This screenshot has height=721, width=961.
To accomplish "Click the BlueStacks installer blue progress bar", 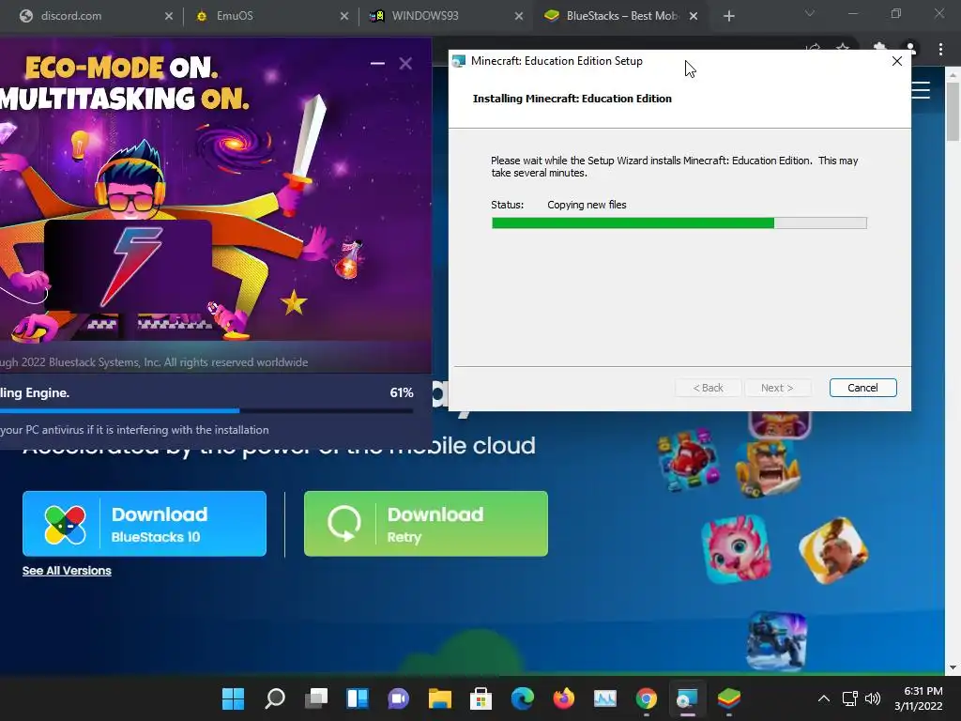I will point(206,411).
